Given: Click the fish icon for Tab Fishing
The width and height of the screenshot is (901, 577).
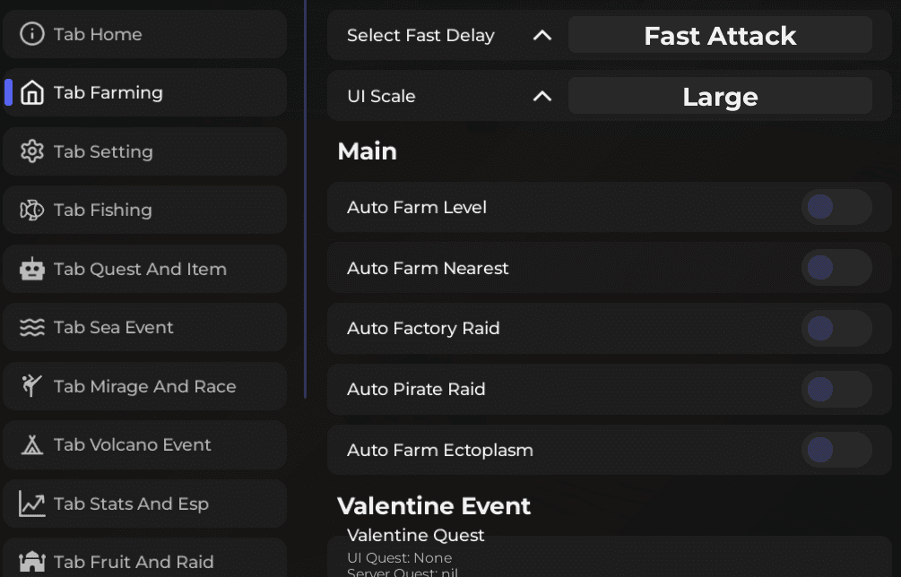Looking at the screenshot, I should pos(32,210).
